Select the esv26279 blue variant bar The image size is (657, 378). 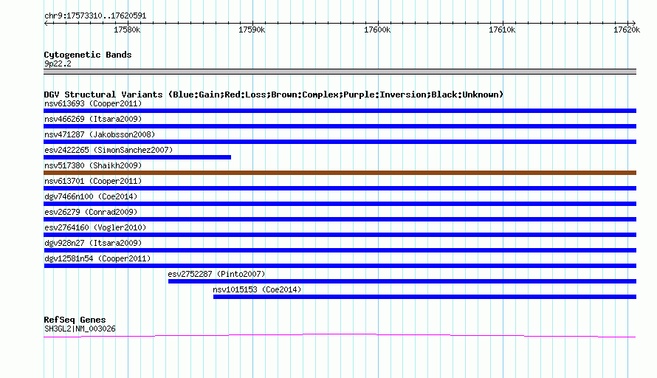pyautogui.click(x=340, y=219)
